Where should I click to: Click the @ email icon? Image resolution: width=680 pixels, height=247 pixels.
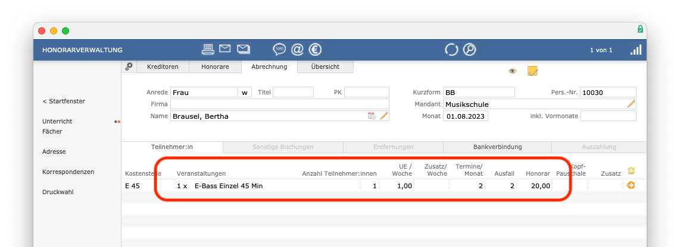(297, 50)
